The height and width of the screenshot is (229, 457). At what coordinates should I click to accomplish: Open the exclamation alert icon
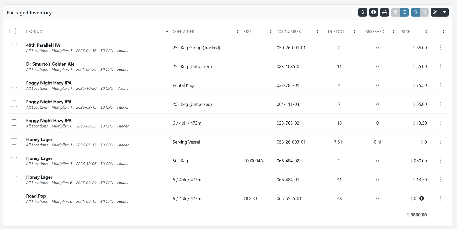pyautogui.click(x=374, y=12)
